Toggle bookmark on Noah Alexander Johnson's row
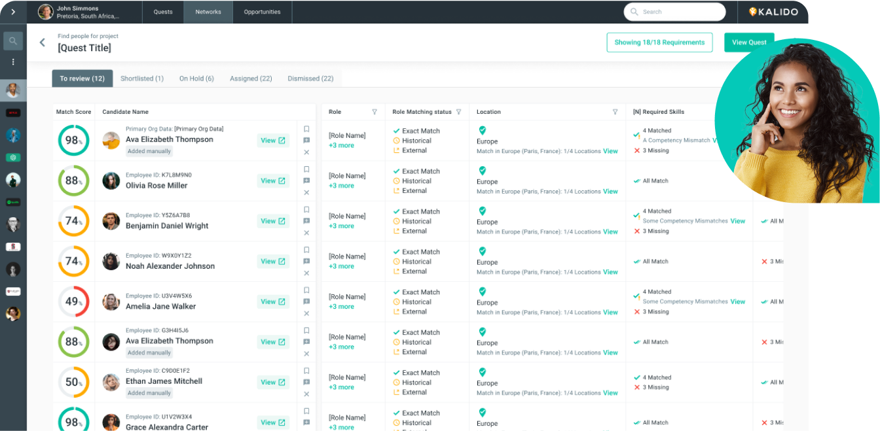The width and height of the screenshot is (880, 431). point(306,250)
